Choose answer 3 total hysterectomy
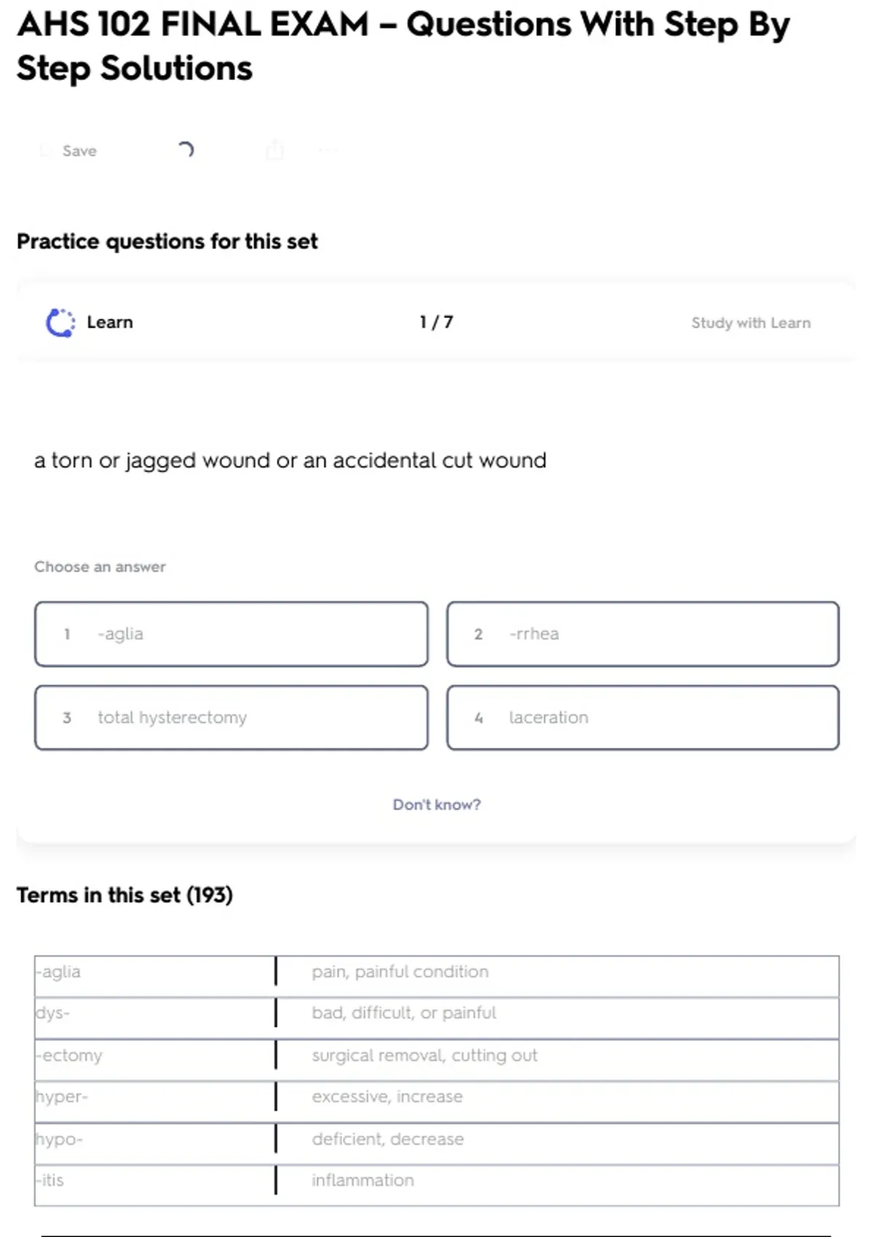873x1237 pixels. pos(231,717)
